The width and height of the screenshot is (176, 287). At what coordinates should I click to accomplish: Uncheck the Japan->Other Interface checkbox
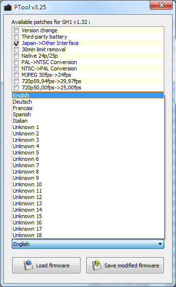(16, 43)
